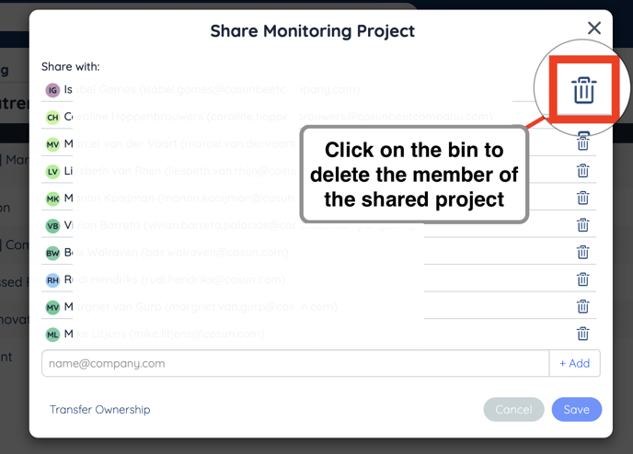633x454 pixels.
Task: Delete Marcel van der Vaart from sharing
Action: point(582,143)
